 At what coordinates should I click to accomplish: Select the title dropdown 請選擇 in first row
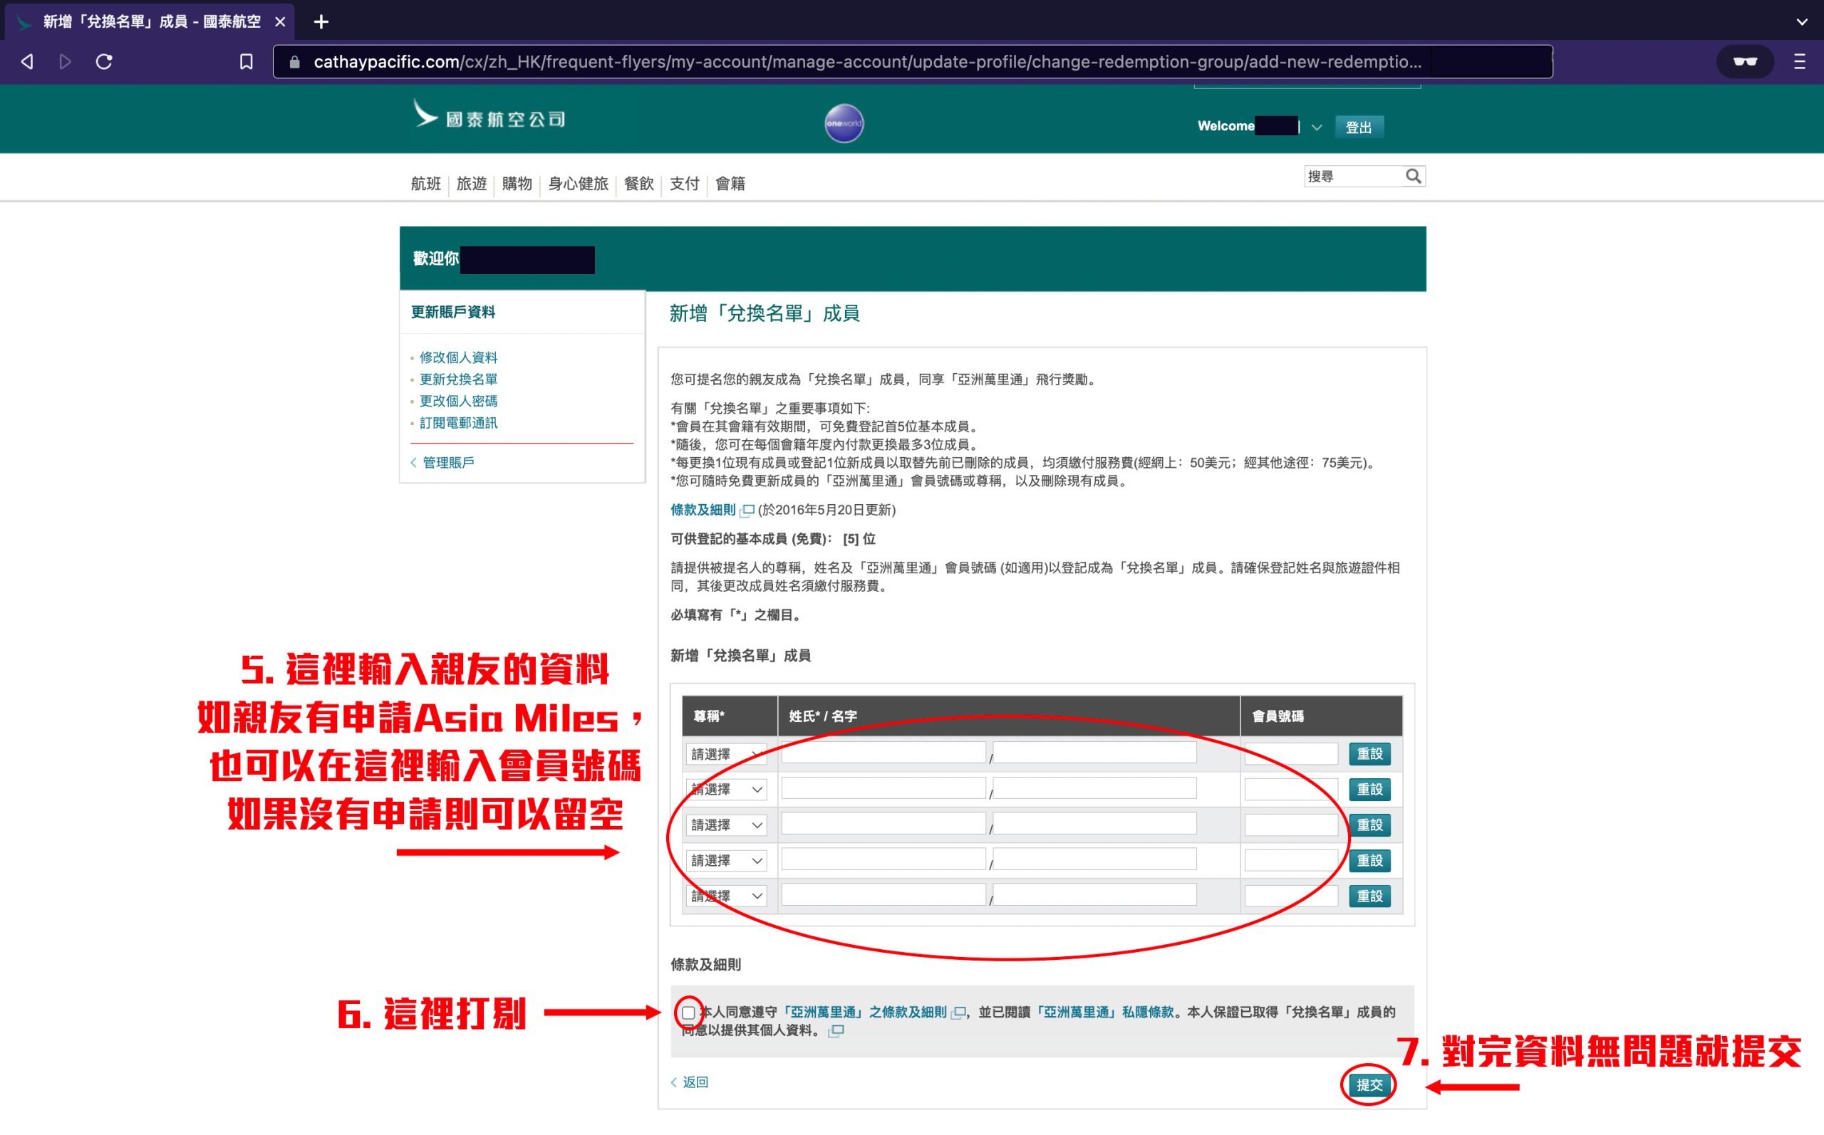point(720,753)
